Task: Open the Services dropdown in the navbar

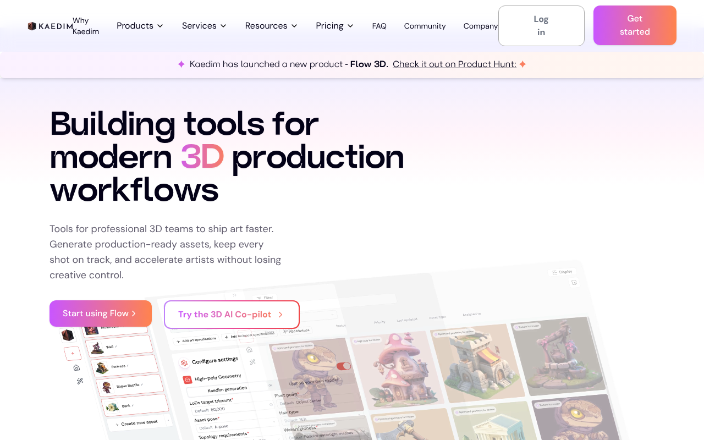Action: click(x=204, y=26)
